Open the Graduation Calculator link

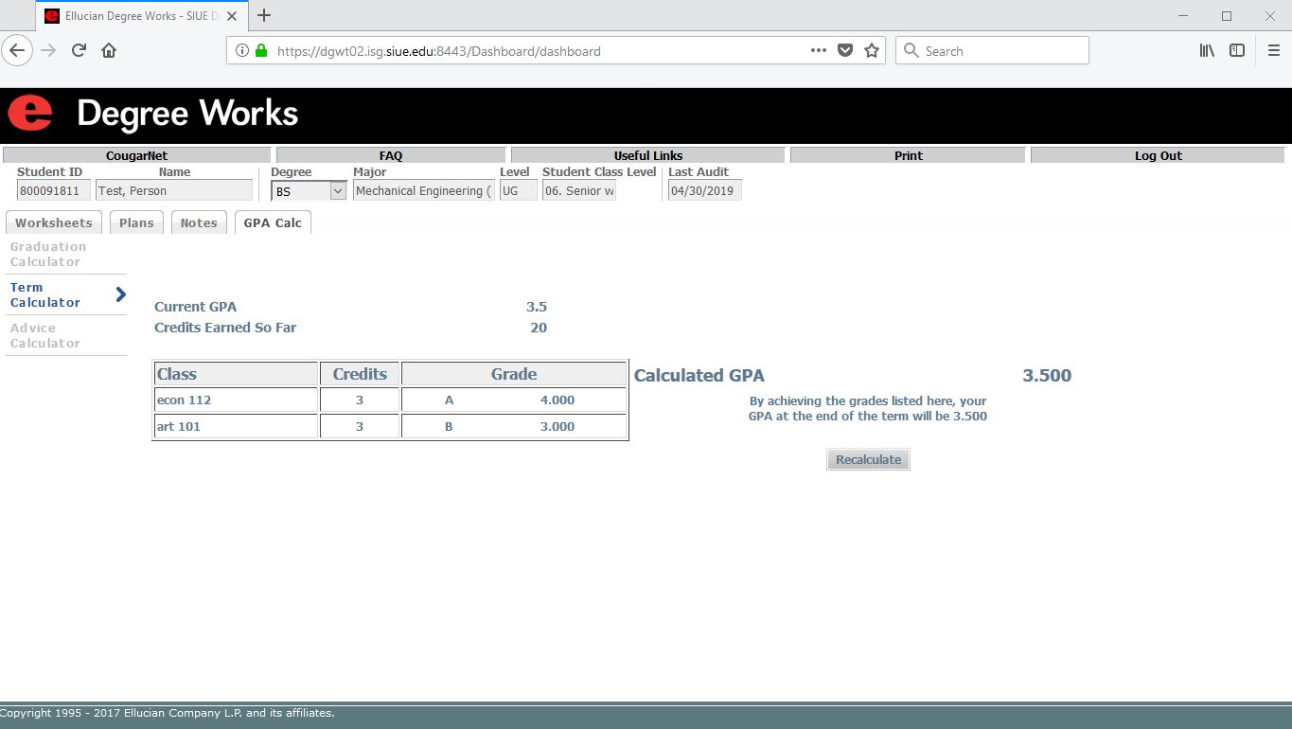coord(48,254)
